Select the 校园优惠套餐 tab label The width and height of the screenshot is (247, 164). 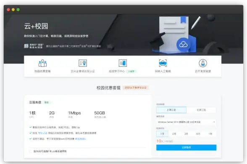(42, 71)
